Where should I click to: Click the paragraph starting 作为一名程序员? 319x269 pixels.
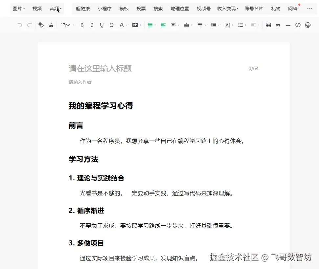click(163, 141)
